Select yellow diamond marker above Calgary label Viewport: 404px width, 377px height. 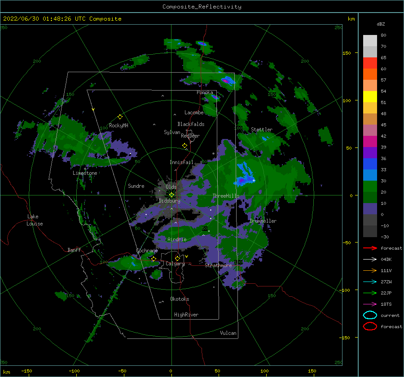(177, 258)
